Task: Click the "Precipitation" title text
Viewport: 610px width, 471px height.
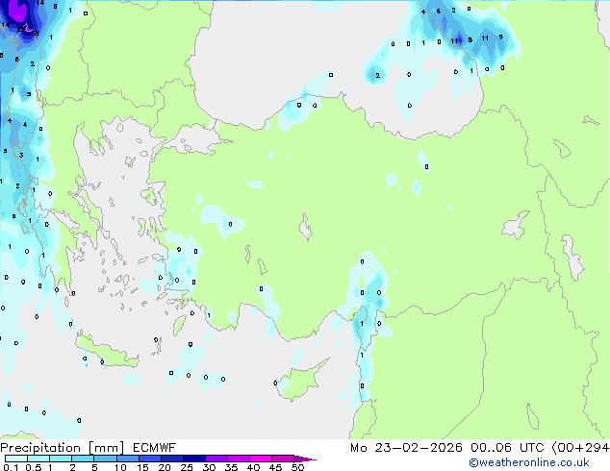Action: 40,448
